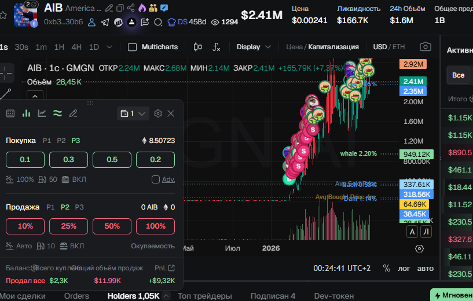
Task: Toggle the Adv. checkbox
Action: click(x=156, y=179)
